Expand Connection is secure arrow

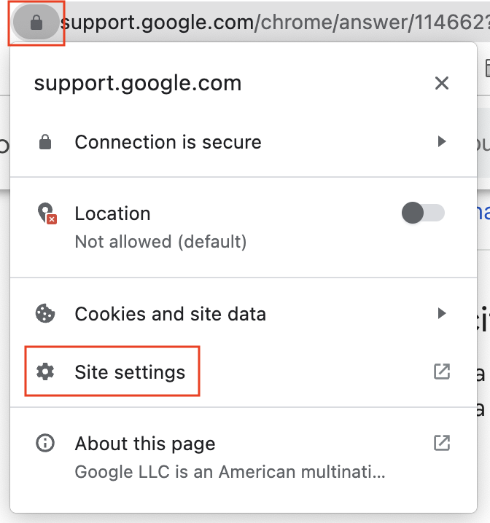[x=441, y=142]
